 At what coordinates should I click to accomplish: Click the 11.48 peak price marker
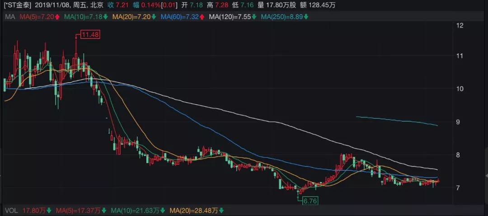90,35
